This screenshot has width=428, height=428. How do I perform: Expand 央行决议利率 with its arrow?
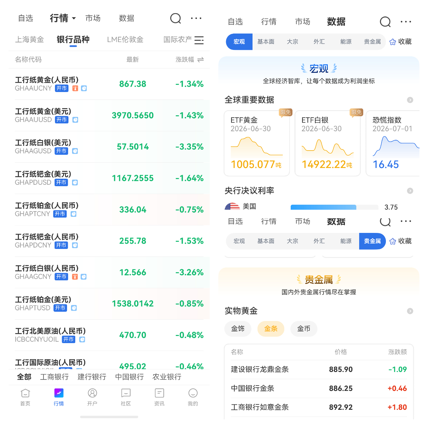pyautogui.click(x=410, y=191)
